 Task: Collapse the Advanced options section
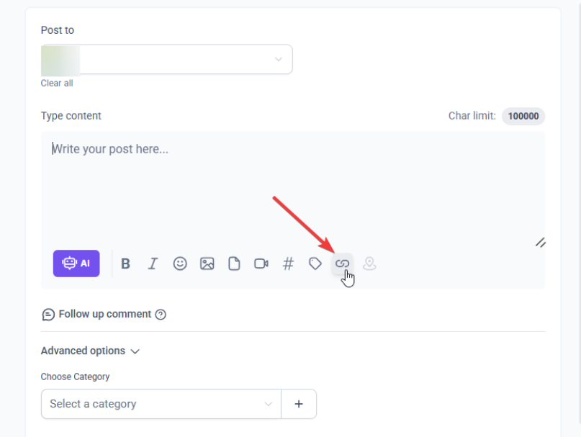pos(90,351)
